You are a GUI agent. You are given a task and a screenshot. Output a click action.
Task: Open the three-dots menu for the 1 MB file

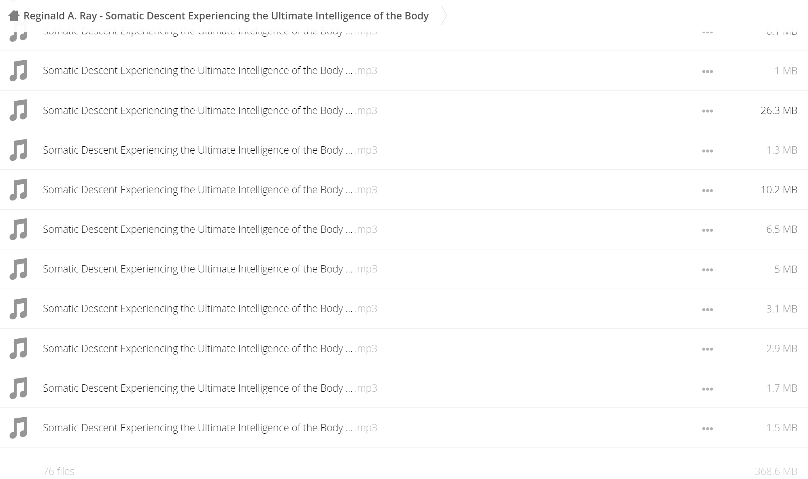707,72
